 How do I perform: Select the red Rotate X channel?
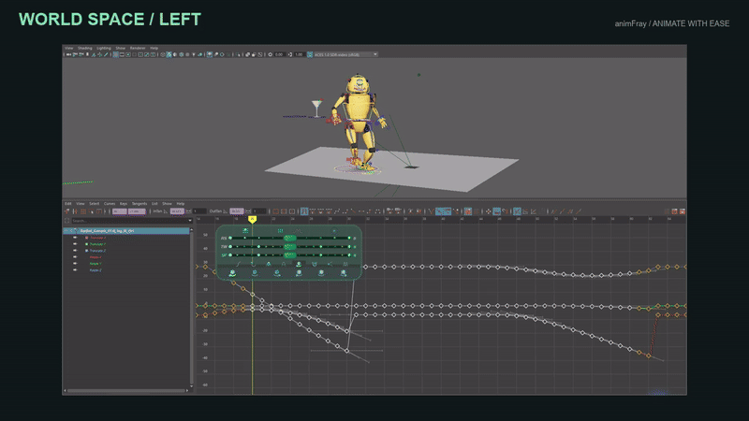click(x=95, y=256)
